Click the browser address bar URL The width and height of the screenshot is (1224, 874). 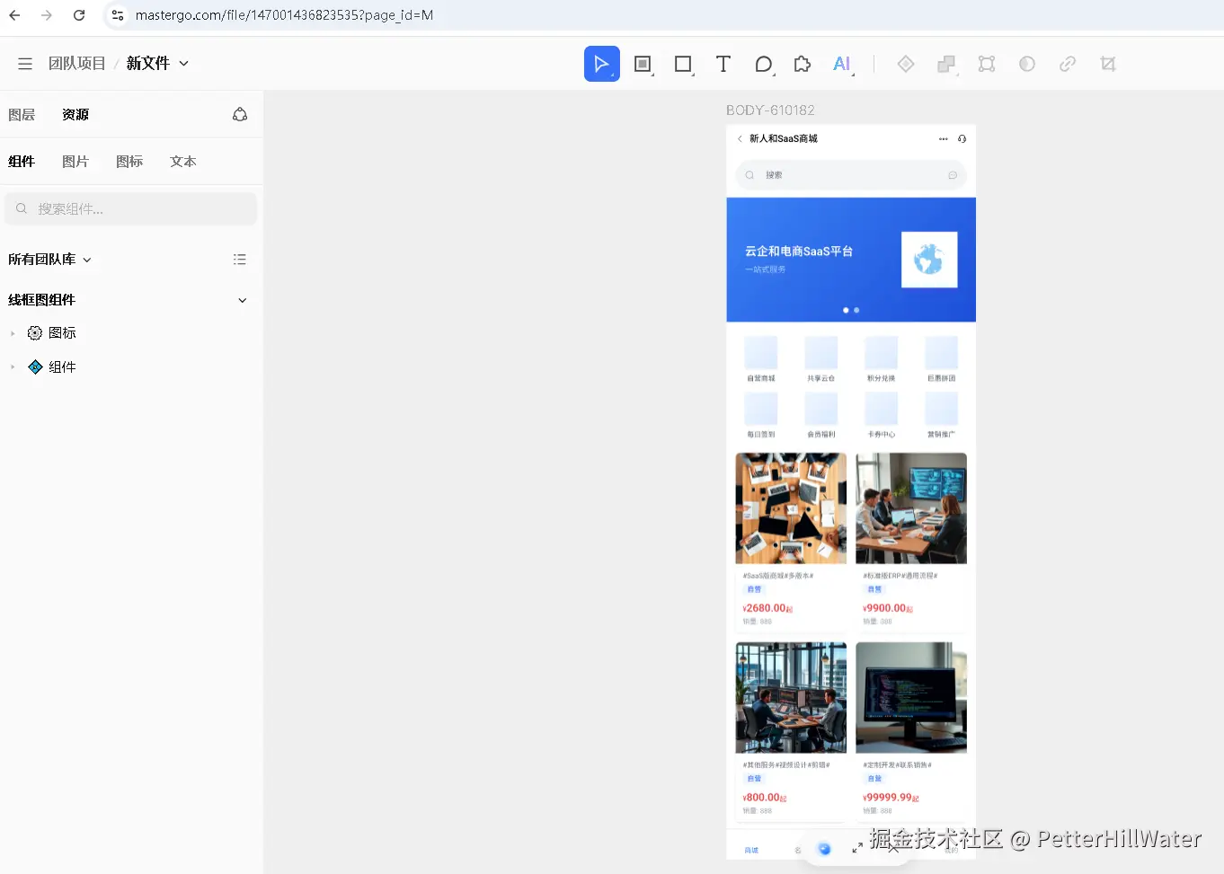(284, 15)
